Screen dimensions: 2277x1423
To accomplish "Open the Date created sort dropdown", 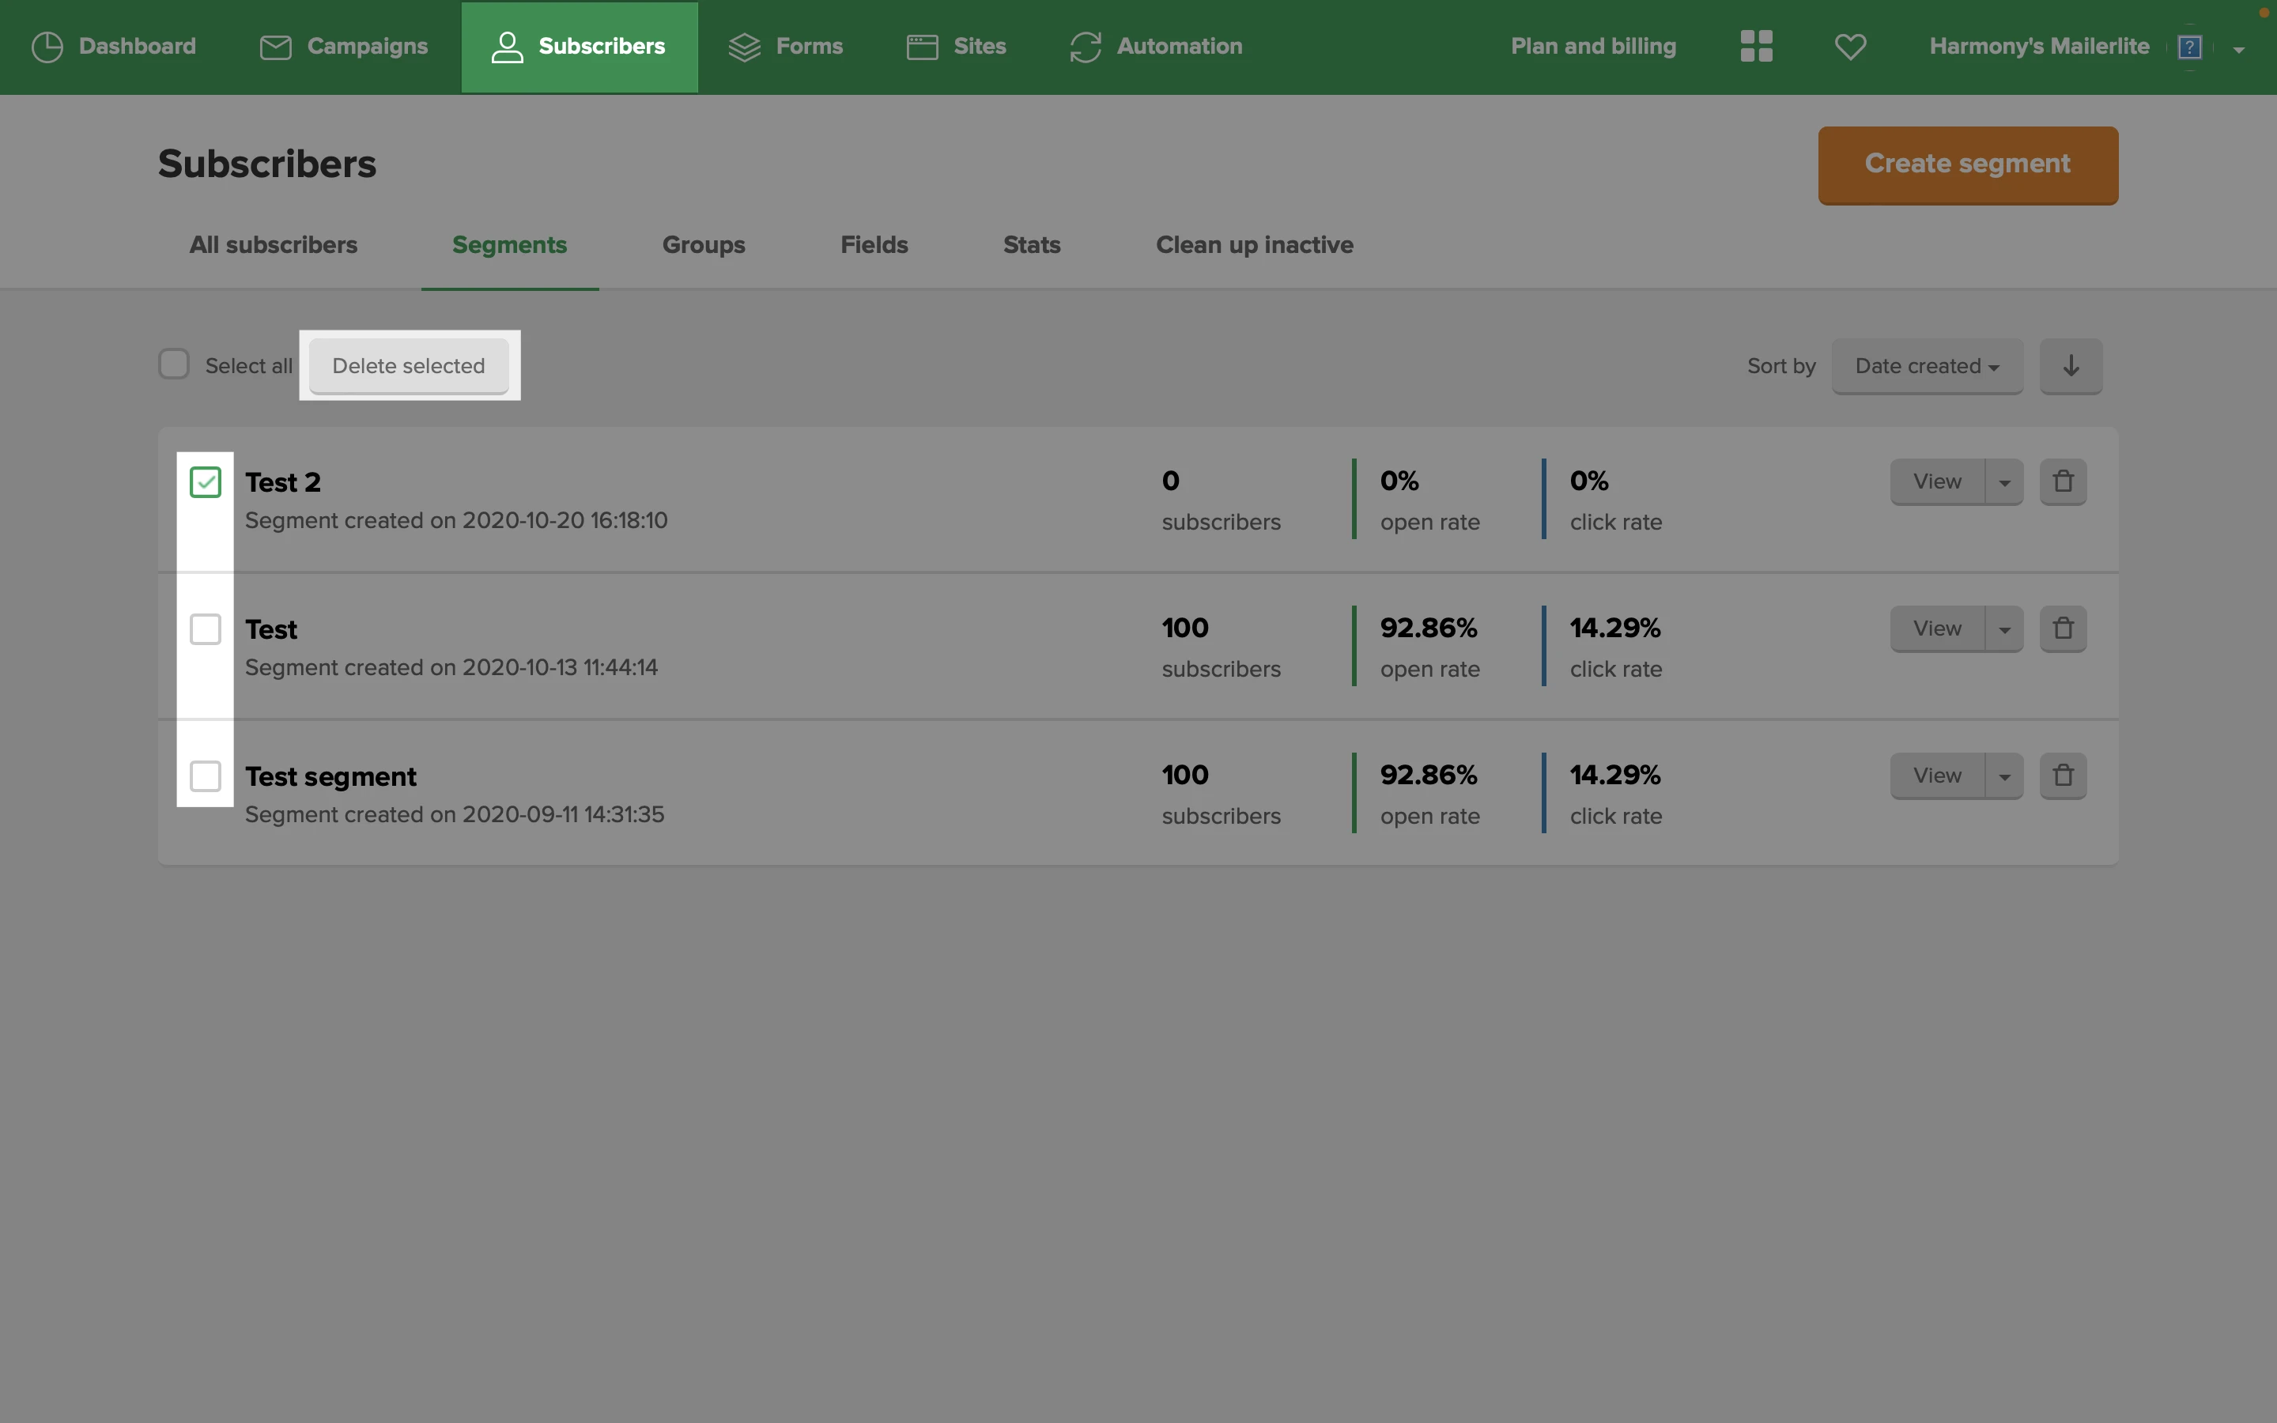I will point(1926,366).
